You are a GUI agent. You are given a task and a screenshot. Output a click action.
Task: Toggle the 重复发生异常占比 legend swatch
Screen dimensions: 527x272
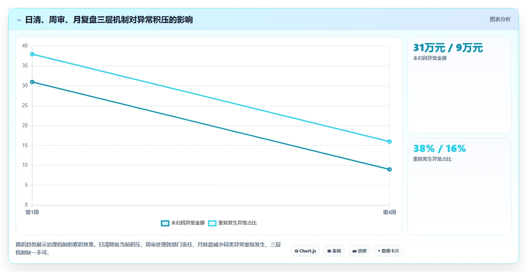click(212, 223)
